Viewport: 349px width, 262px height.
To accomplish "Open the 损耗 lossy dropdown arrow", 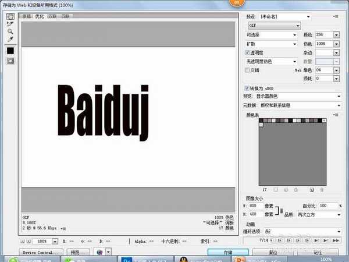I will (x=336, y=79).
